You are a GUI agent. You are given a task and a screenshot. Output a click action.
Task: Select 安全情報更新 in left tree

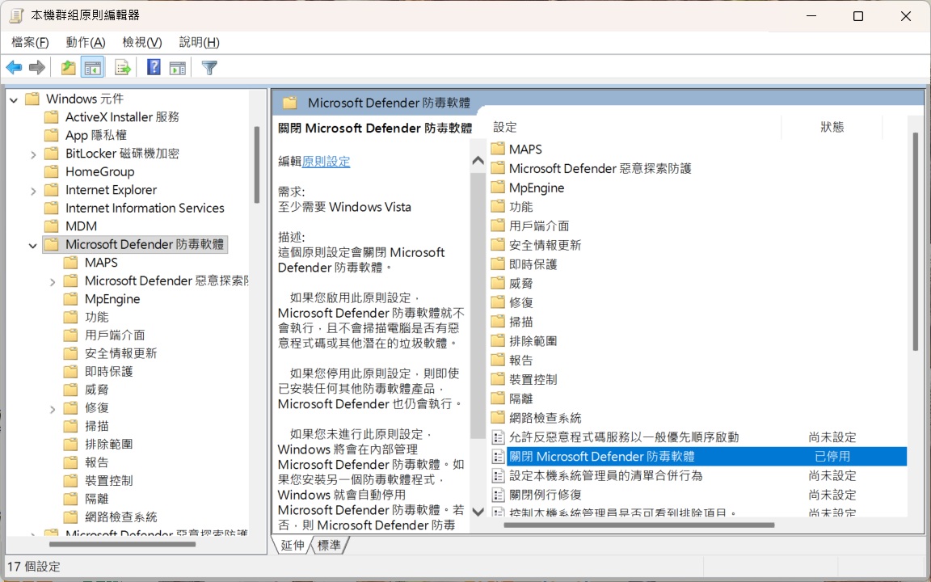120,353
